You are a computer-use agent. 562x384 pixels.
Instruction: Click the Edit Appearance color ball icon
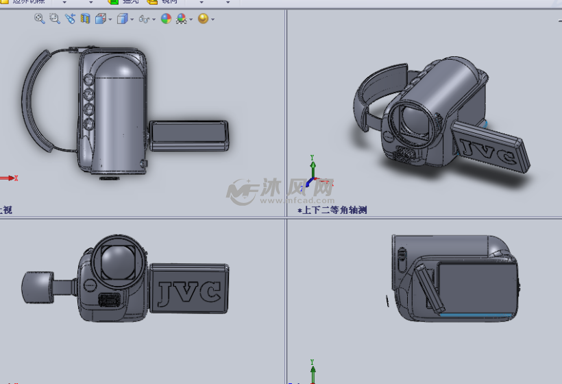[x=166, y=19]
